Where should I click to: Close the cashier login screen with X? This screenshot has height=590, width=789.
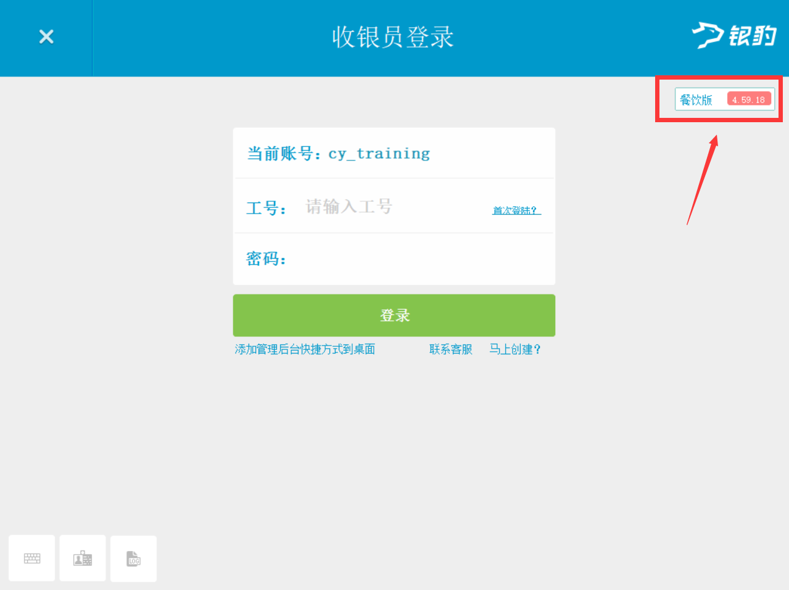pos(46,37)
